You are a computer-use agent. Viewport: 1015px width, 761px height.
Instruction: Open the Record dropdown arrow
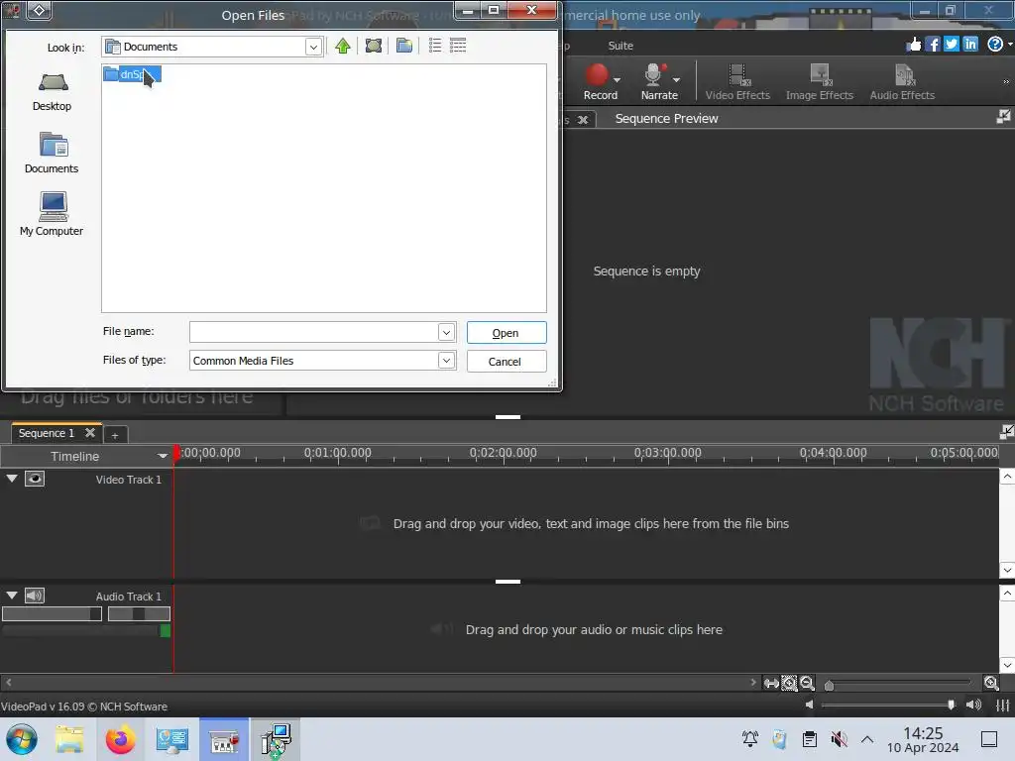(617, 80)
